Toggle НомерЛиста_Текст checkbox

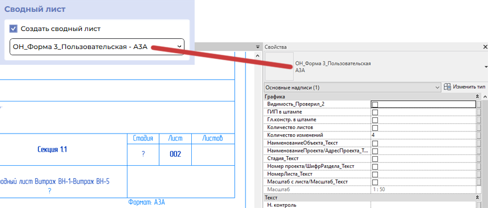pyautogui.click(x=375, y=174)
